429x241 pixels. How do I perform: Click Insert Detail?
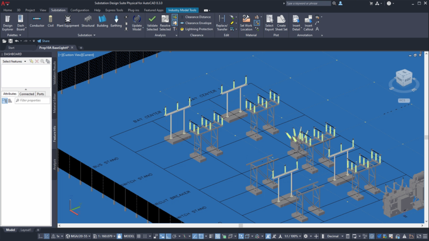click(x=296, y=23)
